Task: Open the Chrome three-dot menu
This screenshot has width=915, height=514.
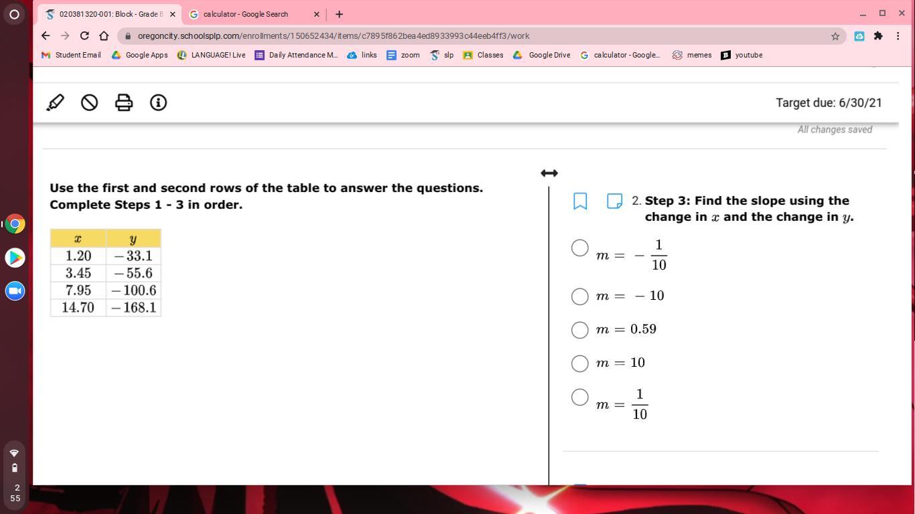Action: (x=898, y=36)
